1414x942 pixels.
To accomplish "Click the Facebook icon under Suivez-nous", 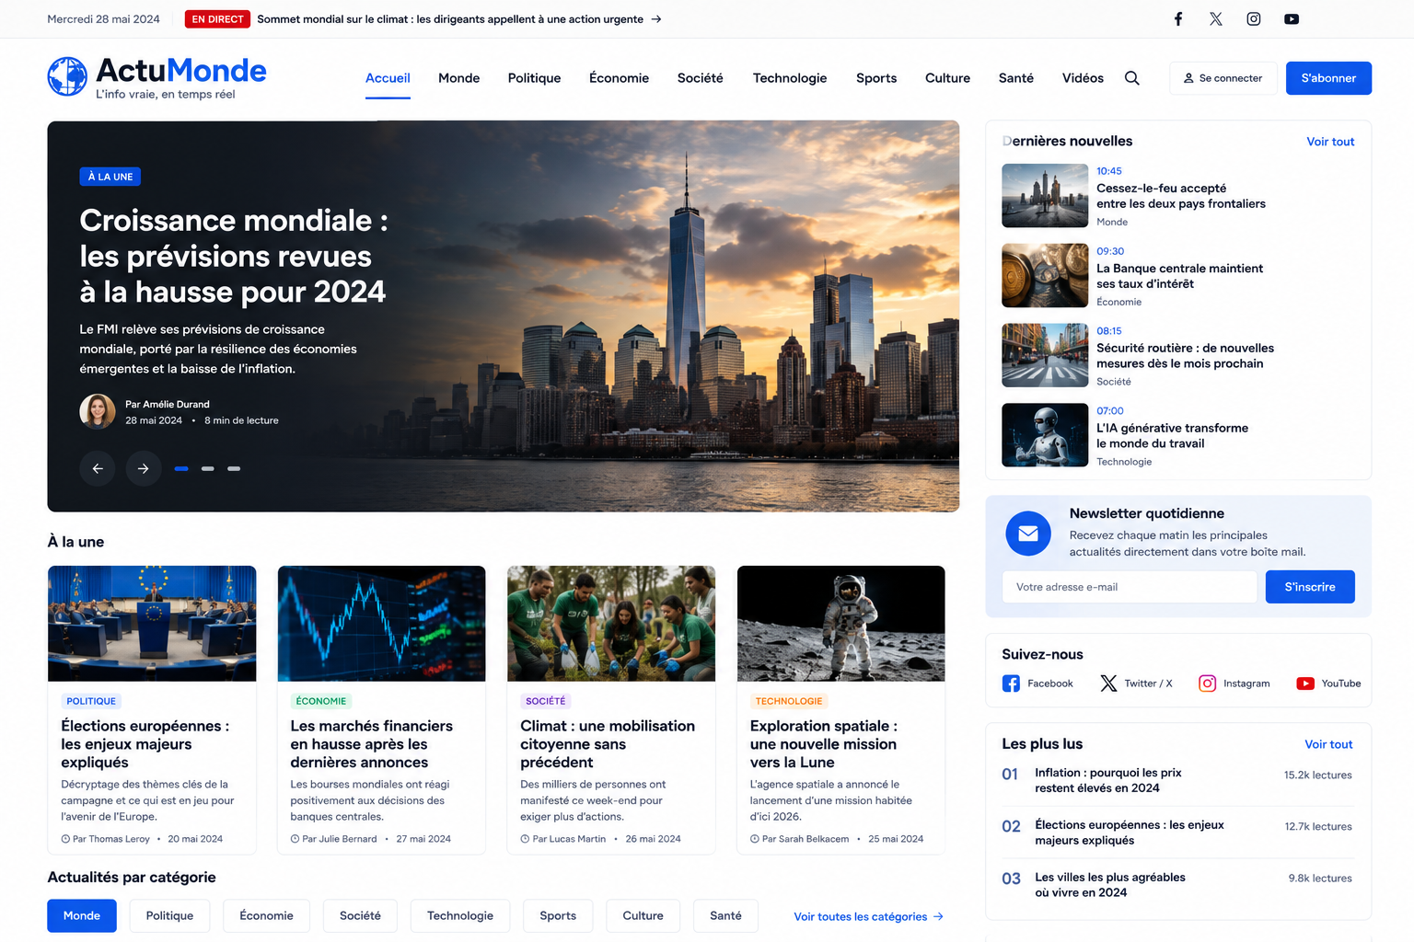I will coord(1011,684).
